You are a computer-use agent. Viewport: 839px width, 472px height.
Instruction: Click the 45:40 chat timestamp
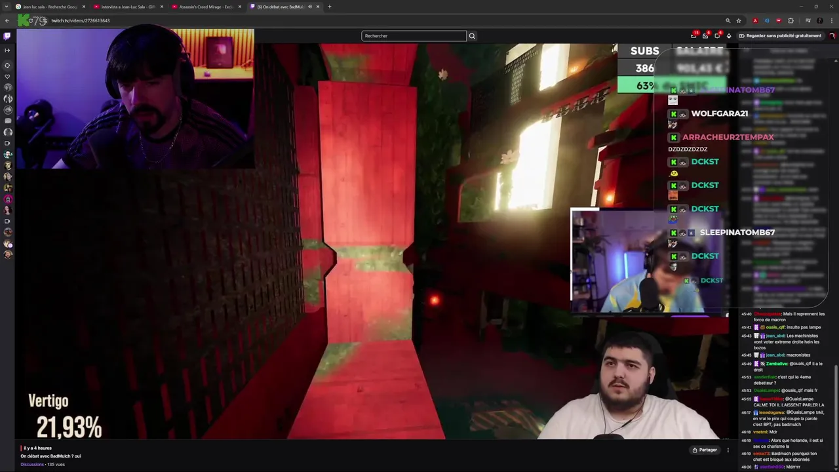click(x=746, y=314)
